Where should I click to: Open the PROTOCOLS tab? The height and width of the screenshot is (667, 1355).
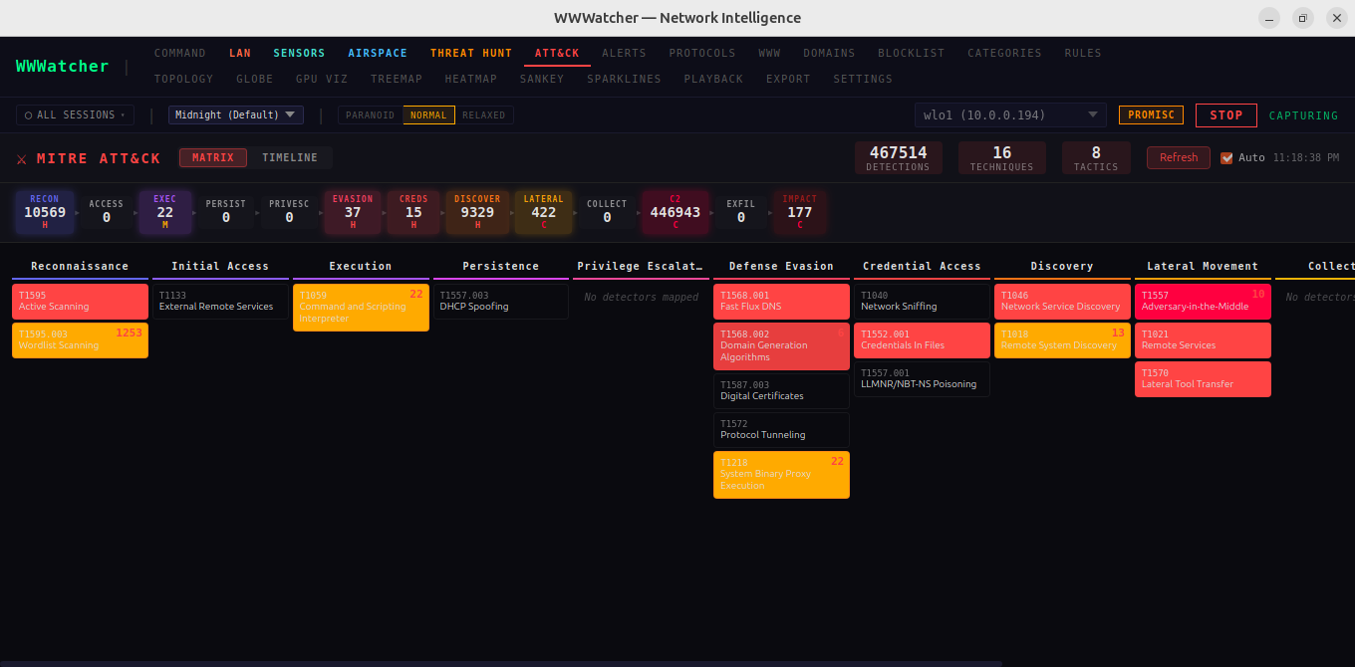pyautogui.click(x=702, y=53)
